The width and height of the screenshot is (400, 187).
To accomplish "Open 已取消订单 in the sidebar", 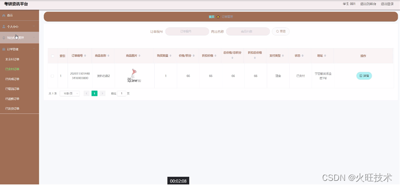I will pos(12,89).
